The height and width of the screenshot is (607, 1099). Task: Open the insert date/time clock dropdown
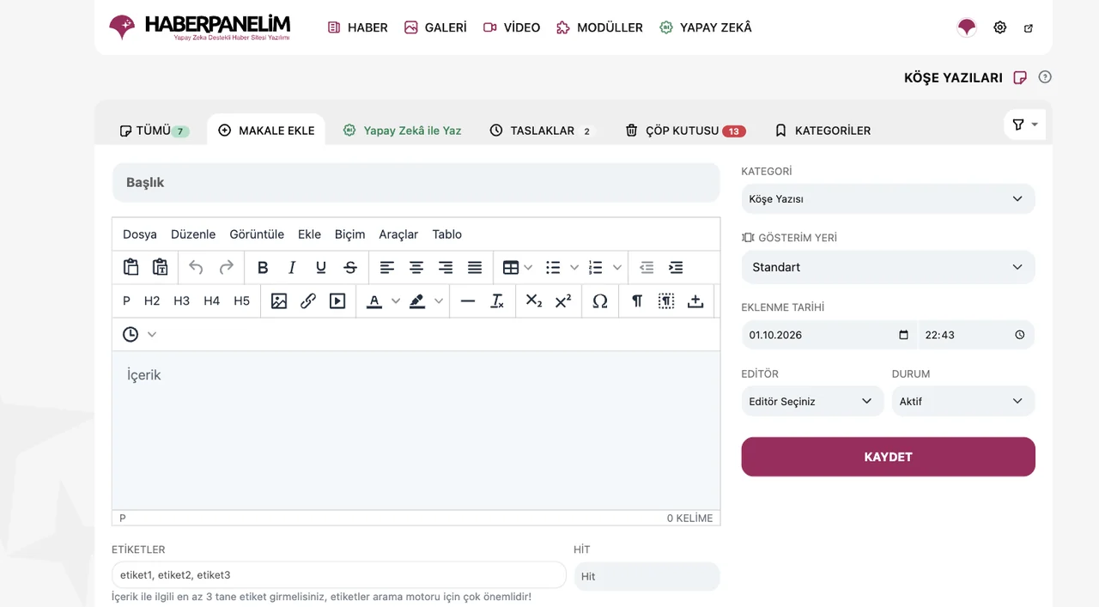pos(139,334)
